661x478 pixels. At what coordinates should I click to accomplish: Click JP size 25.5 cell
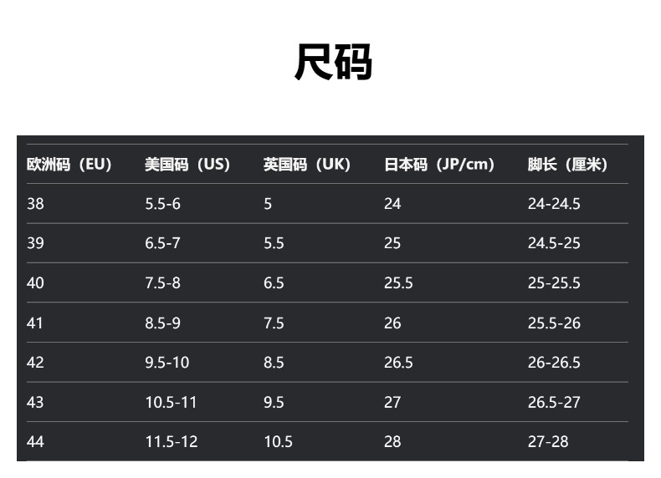pyautogui.click(x=398, y=283)
